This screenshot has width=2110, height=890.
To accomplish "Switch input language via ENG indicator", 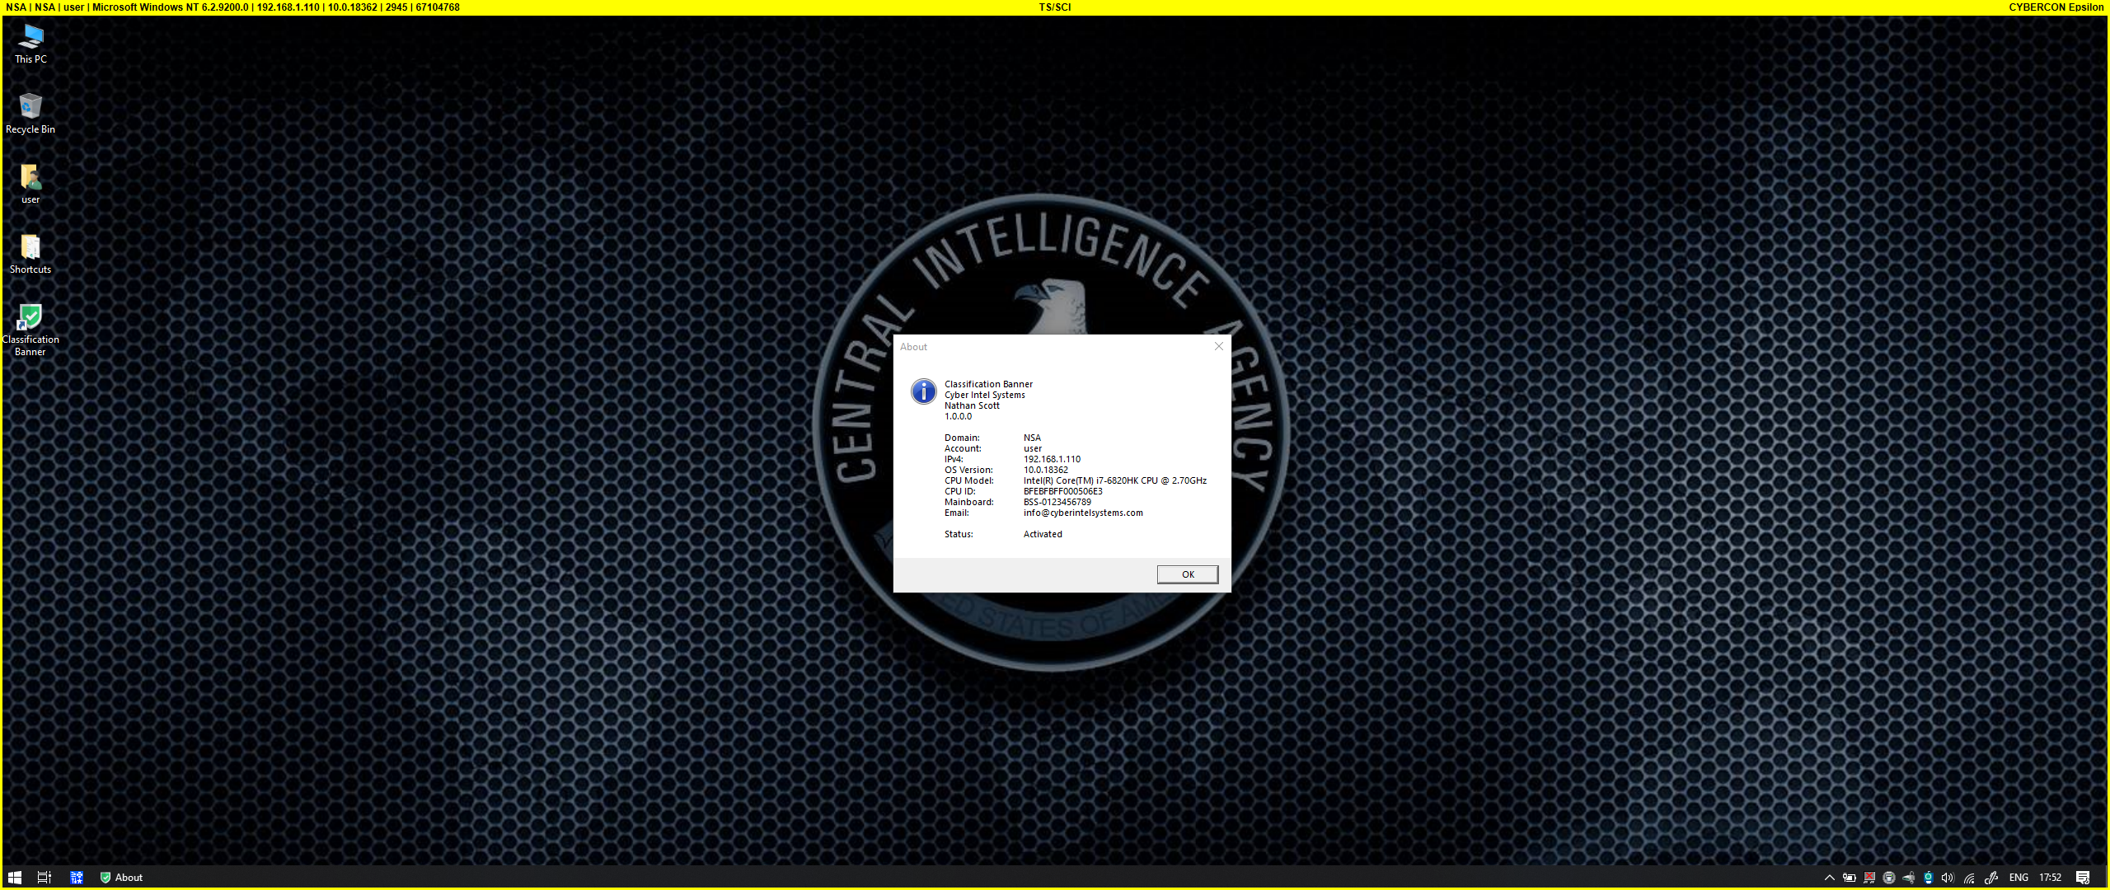I will click(x=2019, y=878).
